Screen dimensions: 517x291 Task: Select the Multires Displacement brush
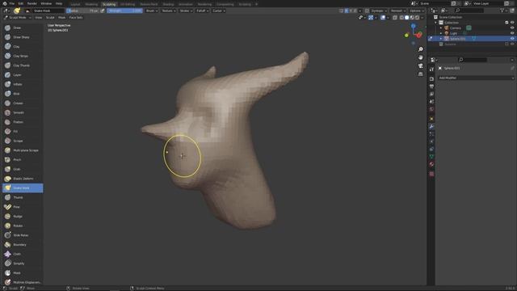[23, 282]
